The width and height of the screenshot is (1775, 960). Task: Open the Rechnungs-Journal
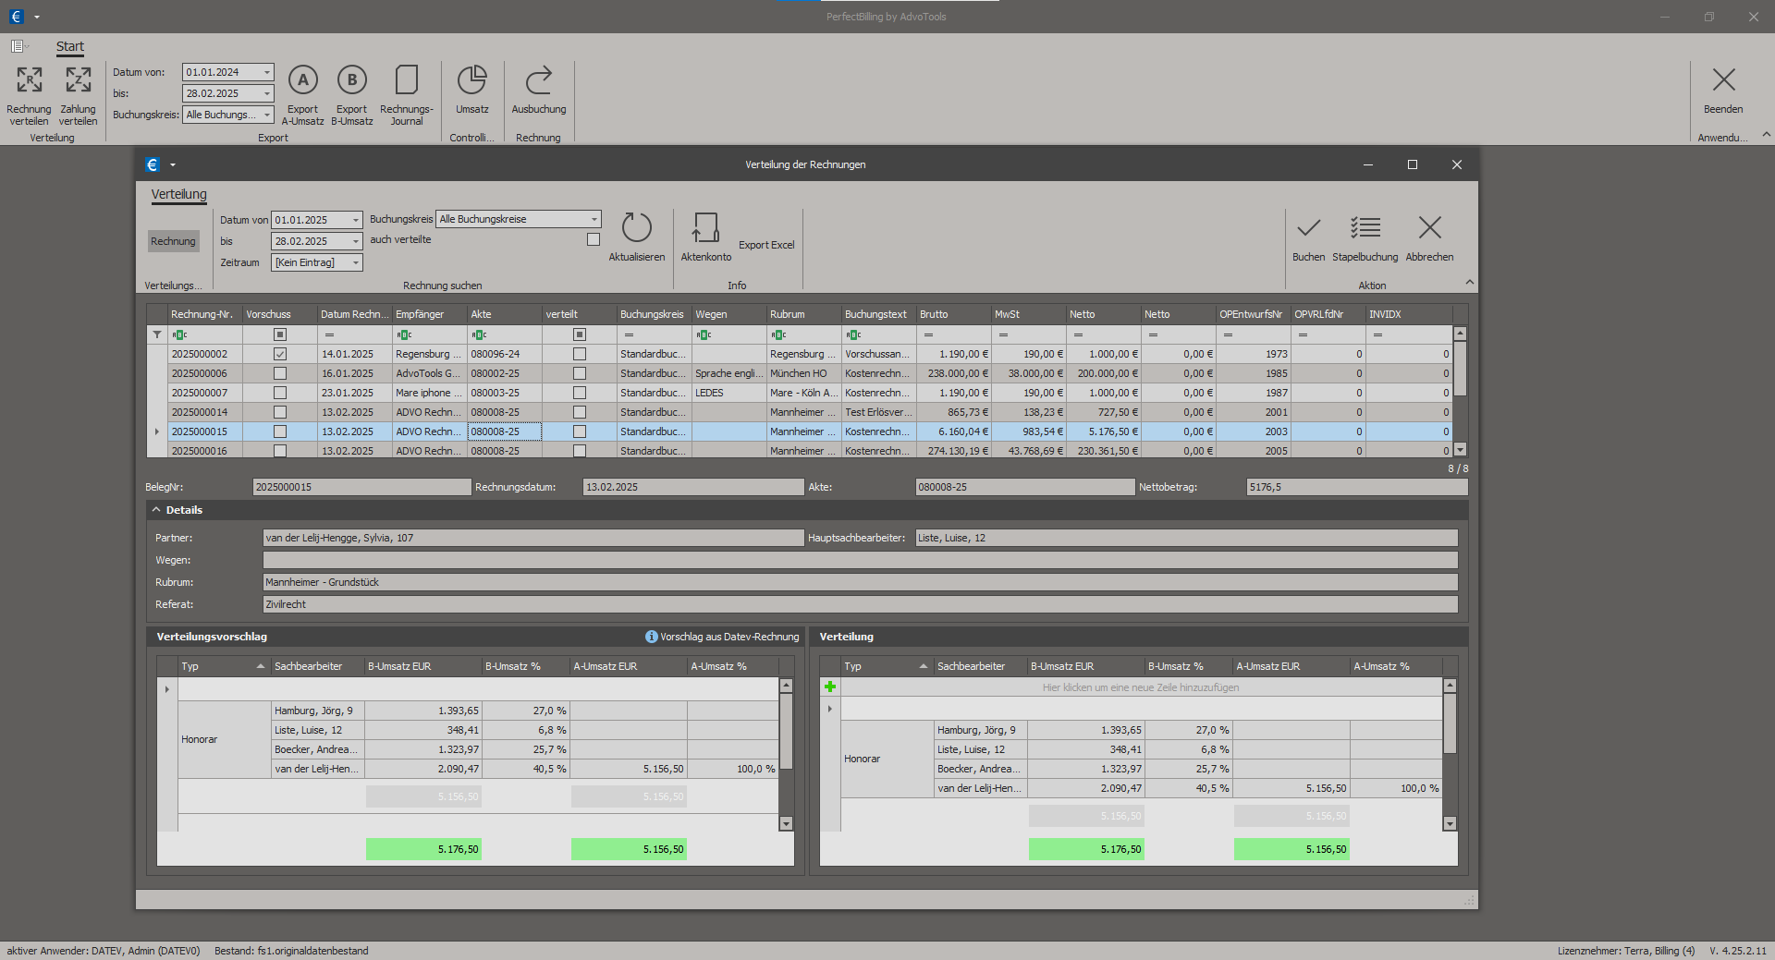pos(406,81)
